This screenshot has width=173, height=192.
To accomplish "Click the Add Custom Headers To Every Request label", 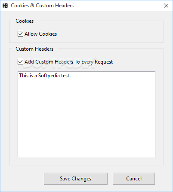I will 68,62.
